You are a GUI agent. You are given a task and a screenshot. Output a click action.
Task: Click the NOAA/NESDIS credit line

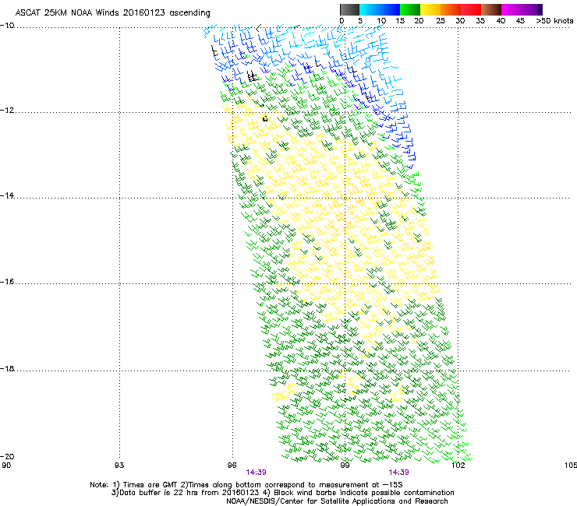[x=337, y=501]
